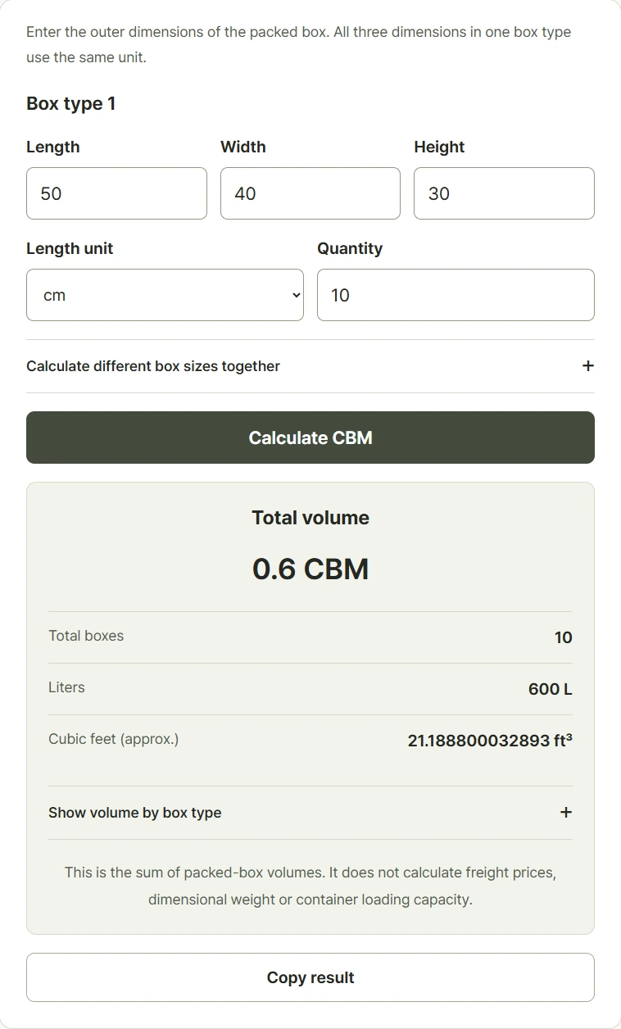621x1029 pixels.
Task: Click the Cubic feet (approx.) label
Action: 114,739
